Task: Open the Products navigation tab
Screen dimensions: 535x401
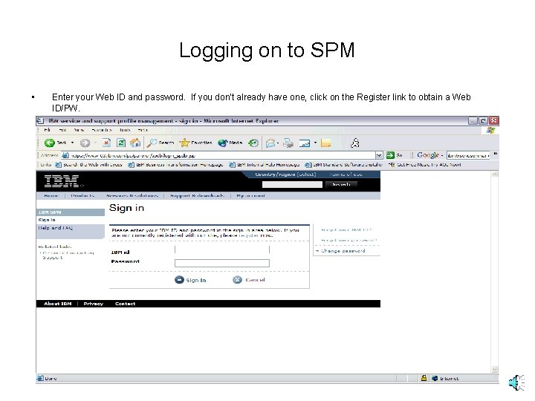Action: tap(82, 196)
